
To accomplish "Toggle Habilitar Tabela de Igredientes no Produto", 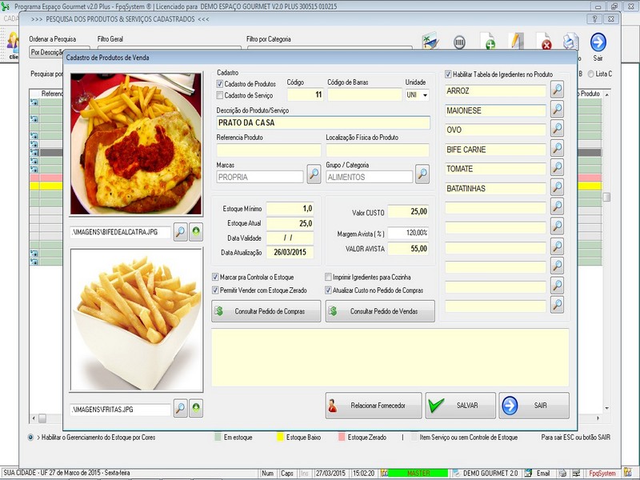I will (448, 74).
